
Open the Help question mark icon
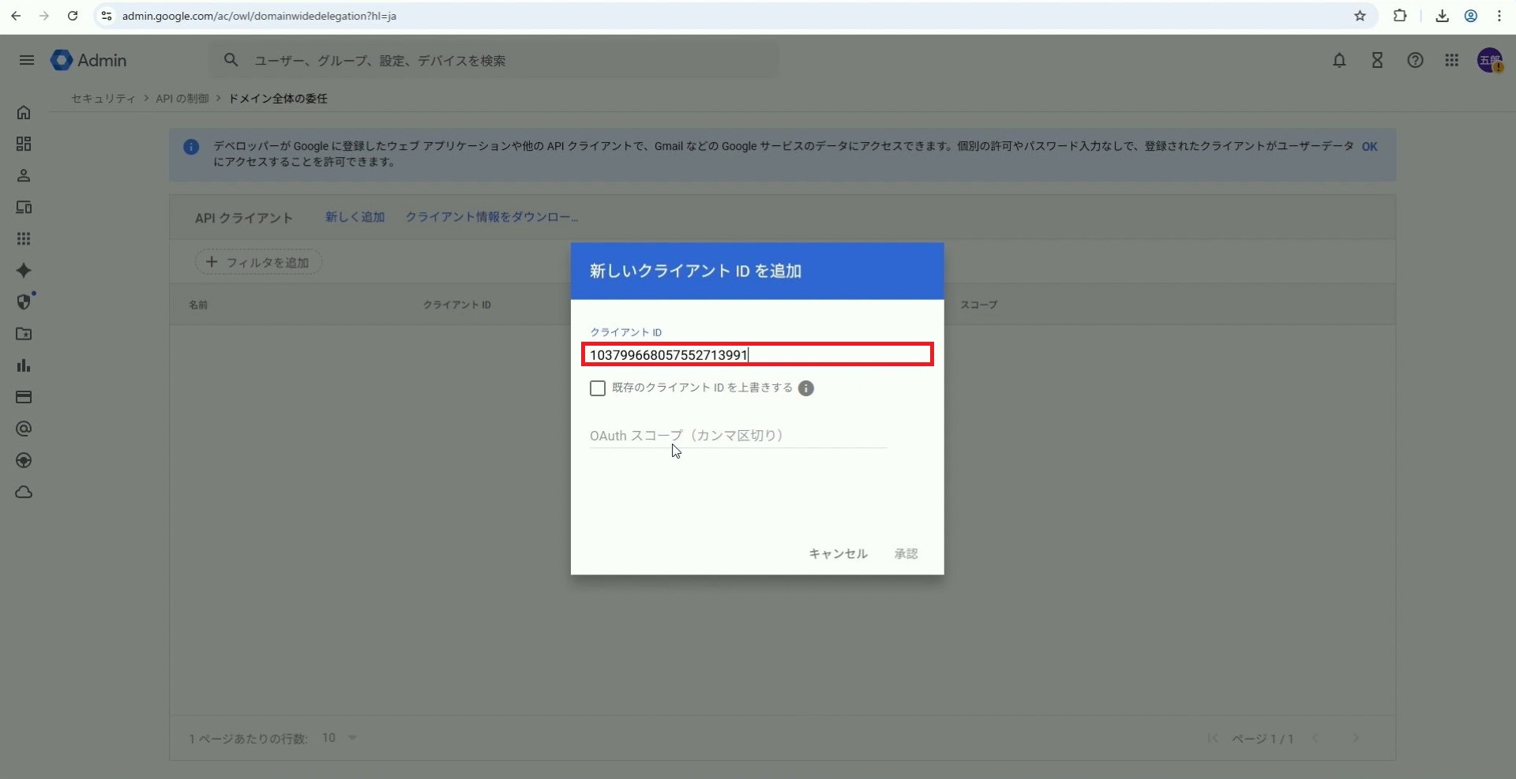pyautogui.click(x=1415, y=60)
